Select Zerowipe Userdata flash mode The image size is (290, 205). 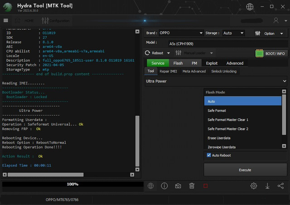point(243,147)
